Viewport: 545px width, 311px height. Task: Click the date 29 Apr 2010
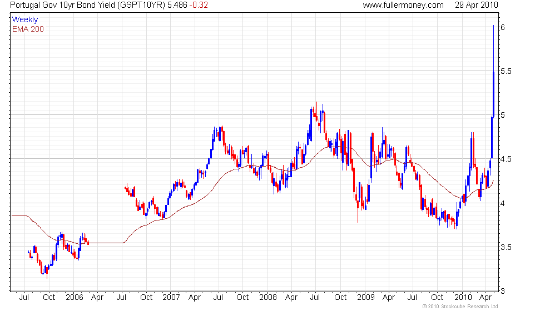(x=477, y=5)
